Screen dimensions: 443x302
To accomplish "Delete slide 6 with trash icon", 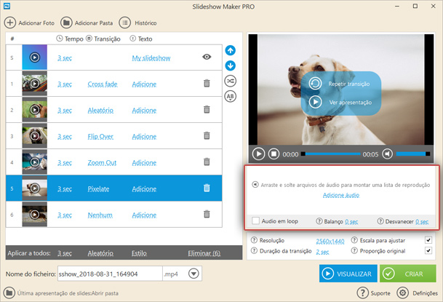I will (x=207, y=214).
